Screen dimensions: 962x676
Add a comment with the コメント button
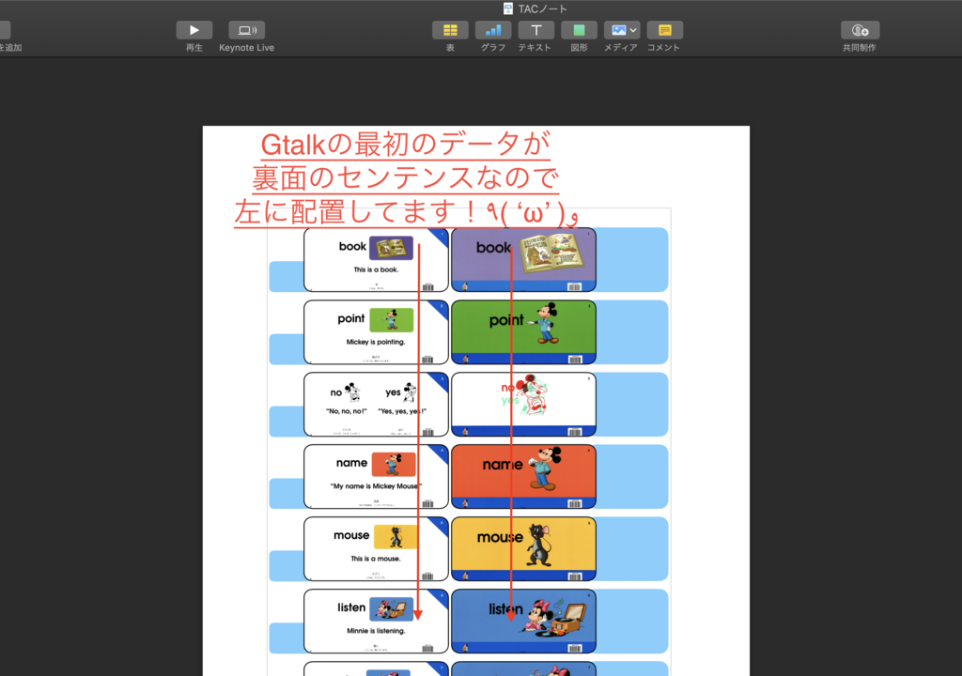pos(664,30)
